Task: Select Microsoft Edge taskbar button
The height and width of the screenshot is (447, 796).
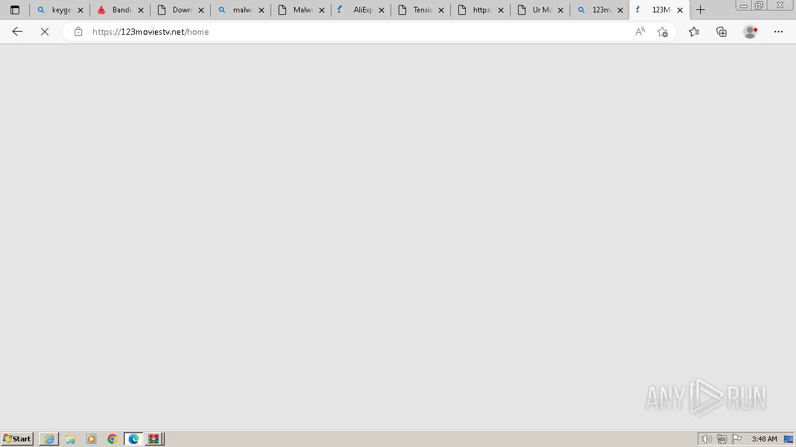Action: pos(134,439)
